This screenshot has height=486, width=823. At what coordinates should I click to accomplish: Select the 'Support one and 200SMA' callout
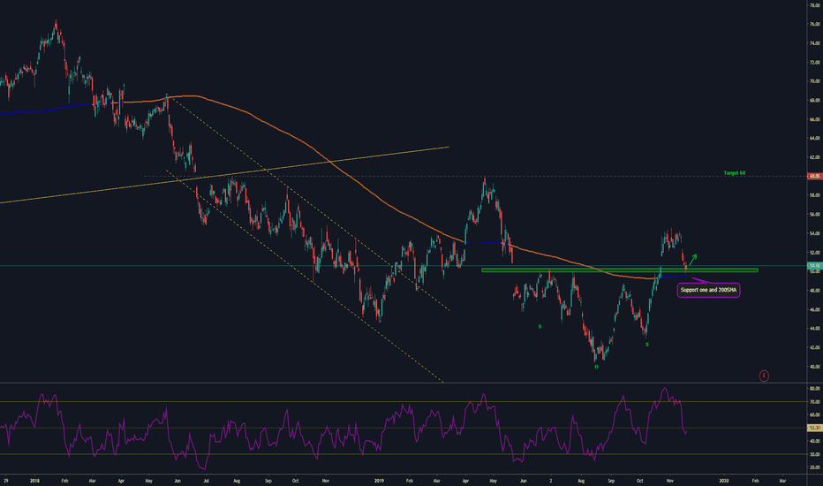[708, 290]
